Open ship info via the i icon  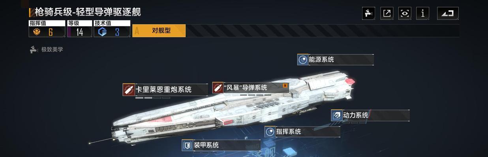423,13
